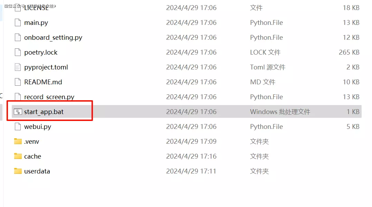
Task: Click the .venv modified date 2024/4/29 17:09
Action: coord(191,142)
